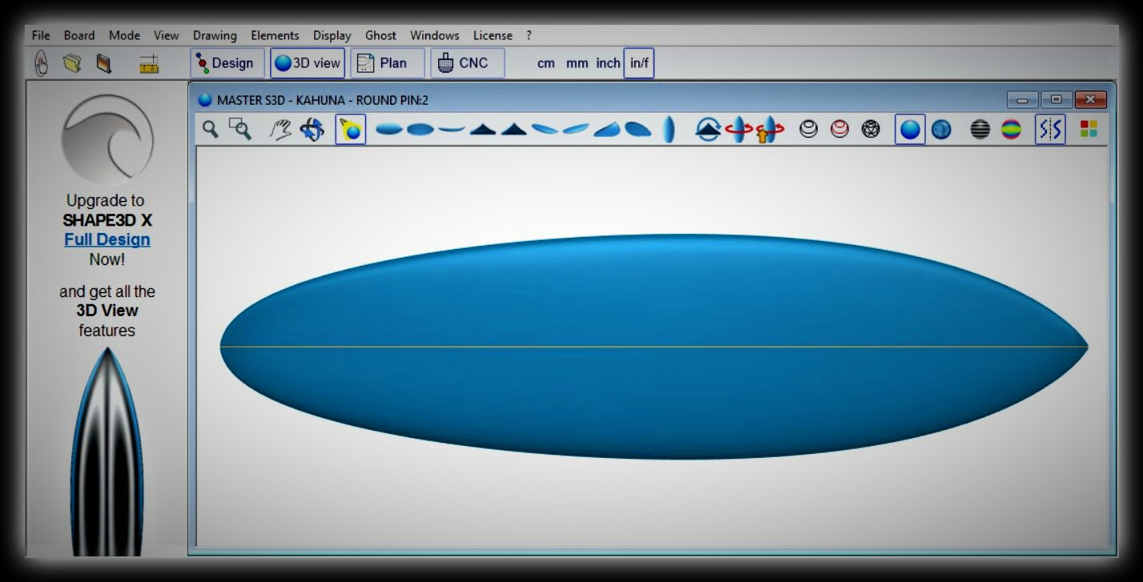
Task: Toggle black striped sphere mode
Action: 980,129
